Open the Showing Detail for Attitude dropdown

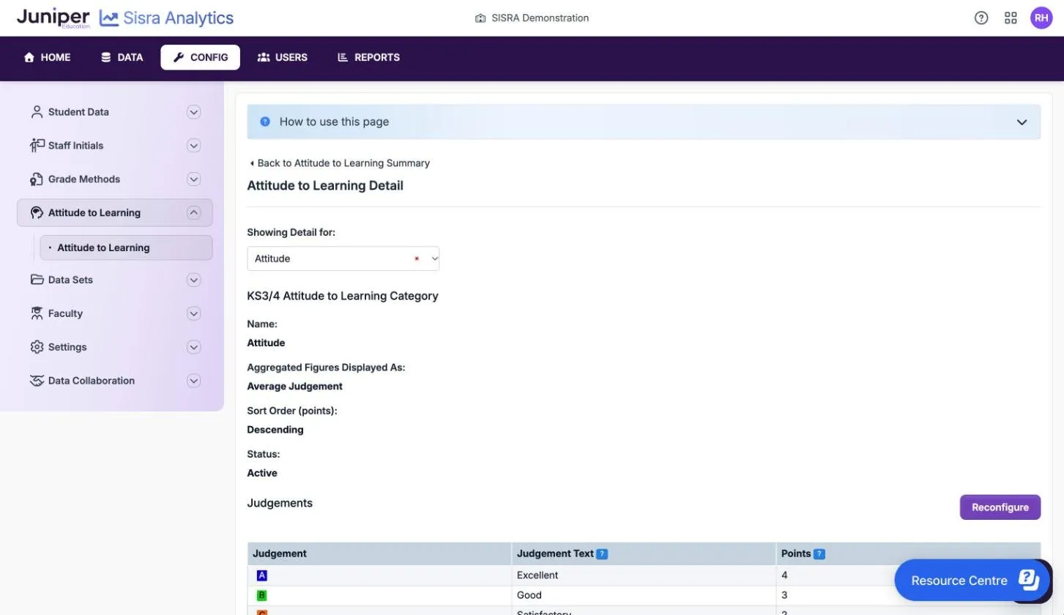coord(343,258)
